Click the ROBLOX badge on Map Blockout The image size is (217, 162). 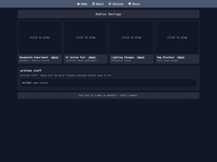[x=181, y=58]
